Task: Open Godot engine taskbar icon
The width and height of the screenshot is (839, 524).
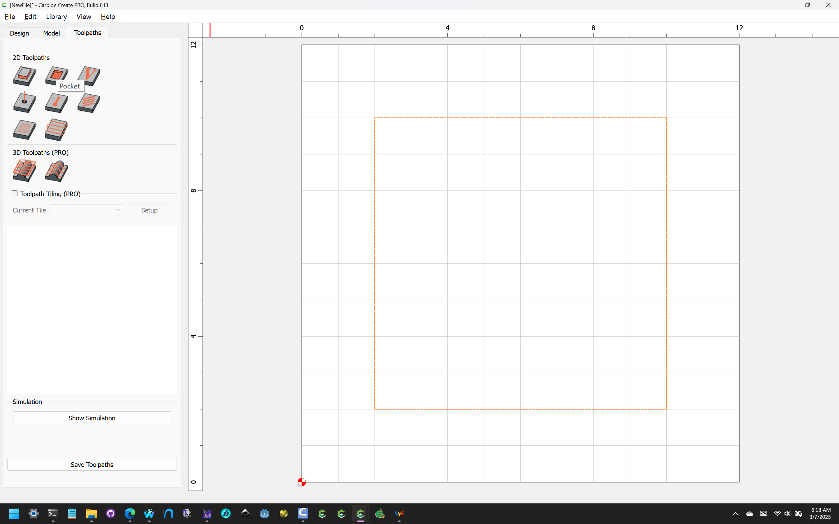Action: point(265,513)
